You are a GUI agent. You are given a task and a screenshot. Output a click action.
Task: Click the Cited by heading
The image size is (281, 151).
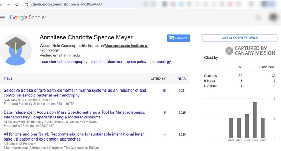pos(211,58)
